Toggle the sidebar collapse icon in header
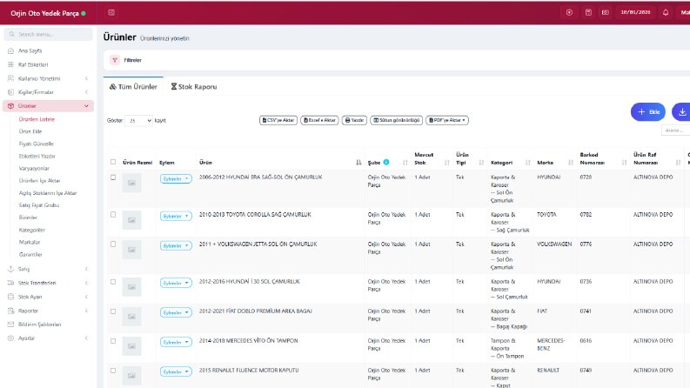690x388 pixels. coord(111,12)
